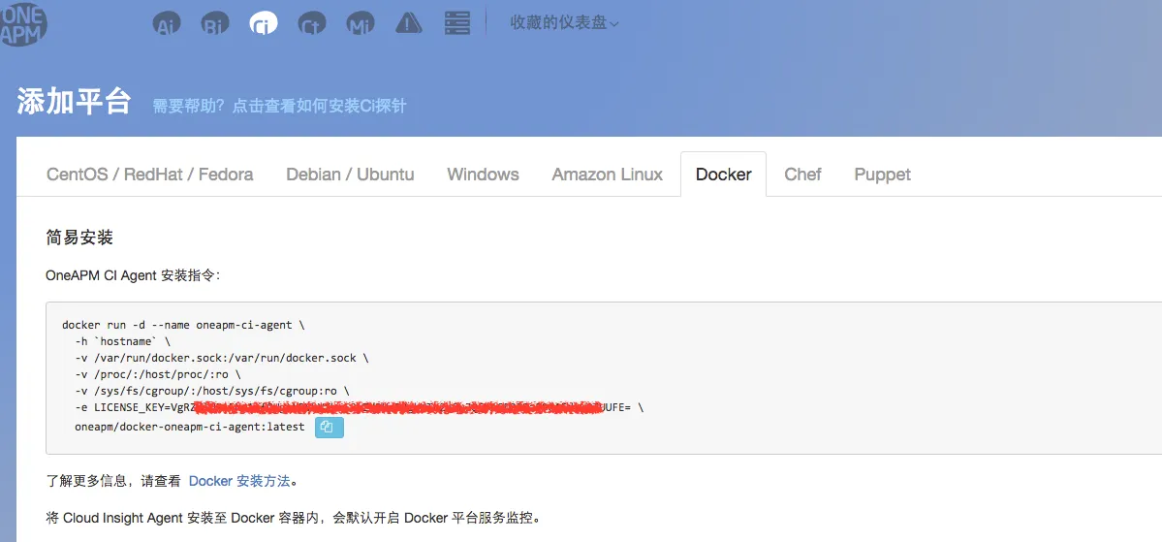Screen dimensions: 1162x542
Task: Open the Bi product icon
Action: point(215,23)
